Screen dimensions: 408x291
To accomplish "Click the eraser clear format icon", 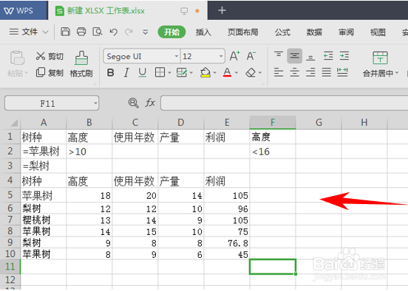I will click(x=251, y=73).
